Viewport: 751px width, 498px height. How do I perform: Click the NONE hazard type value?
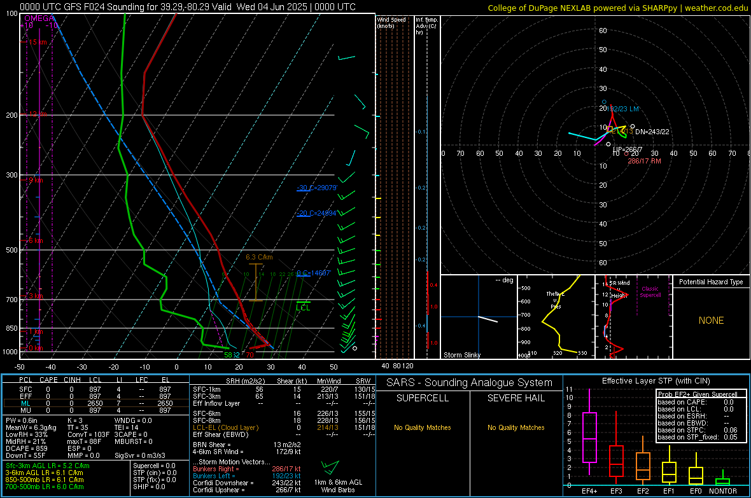pyautogui.click(x=712, y=321)
